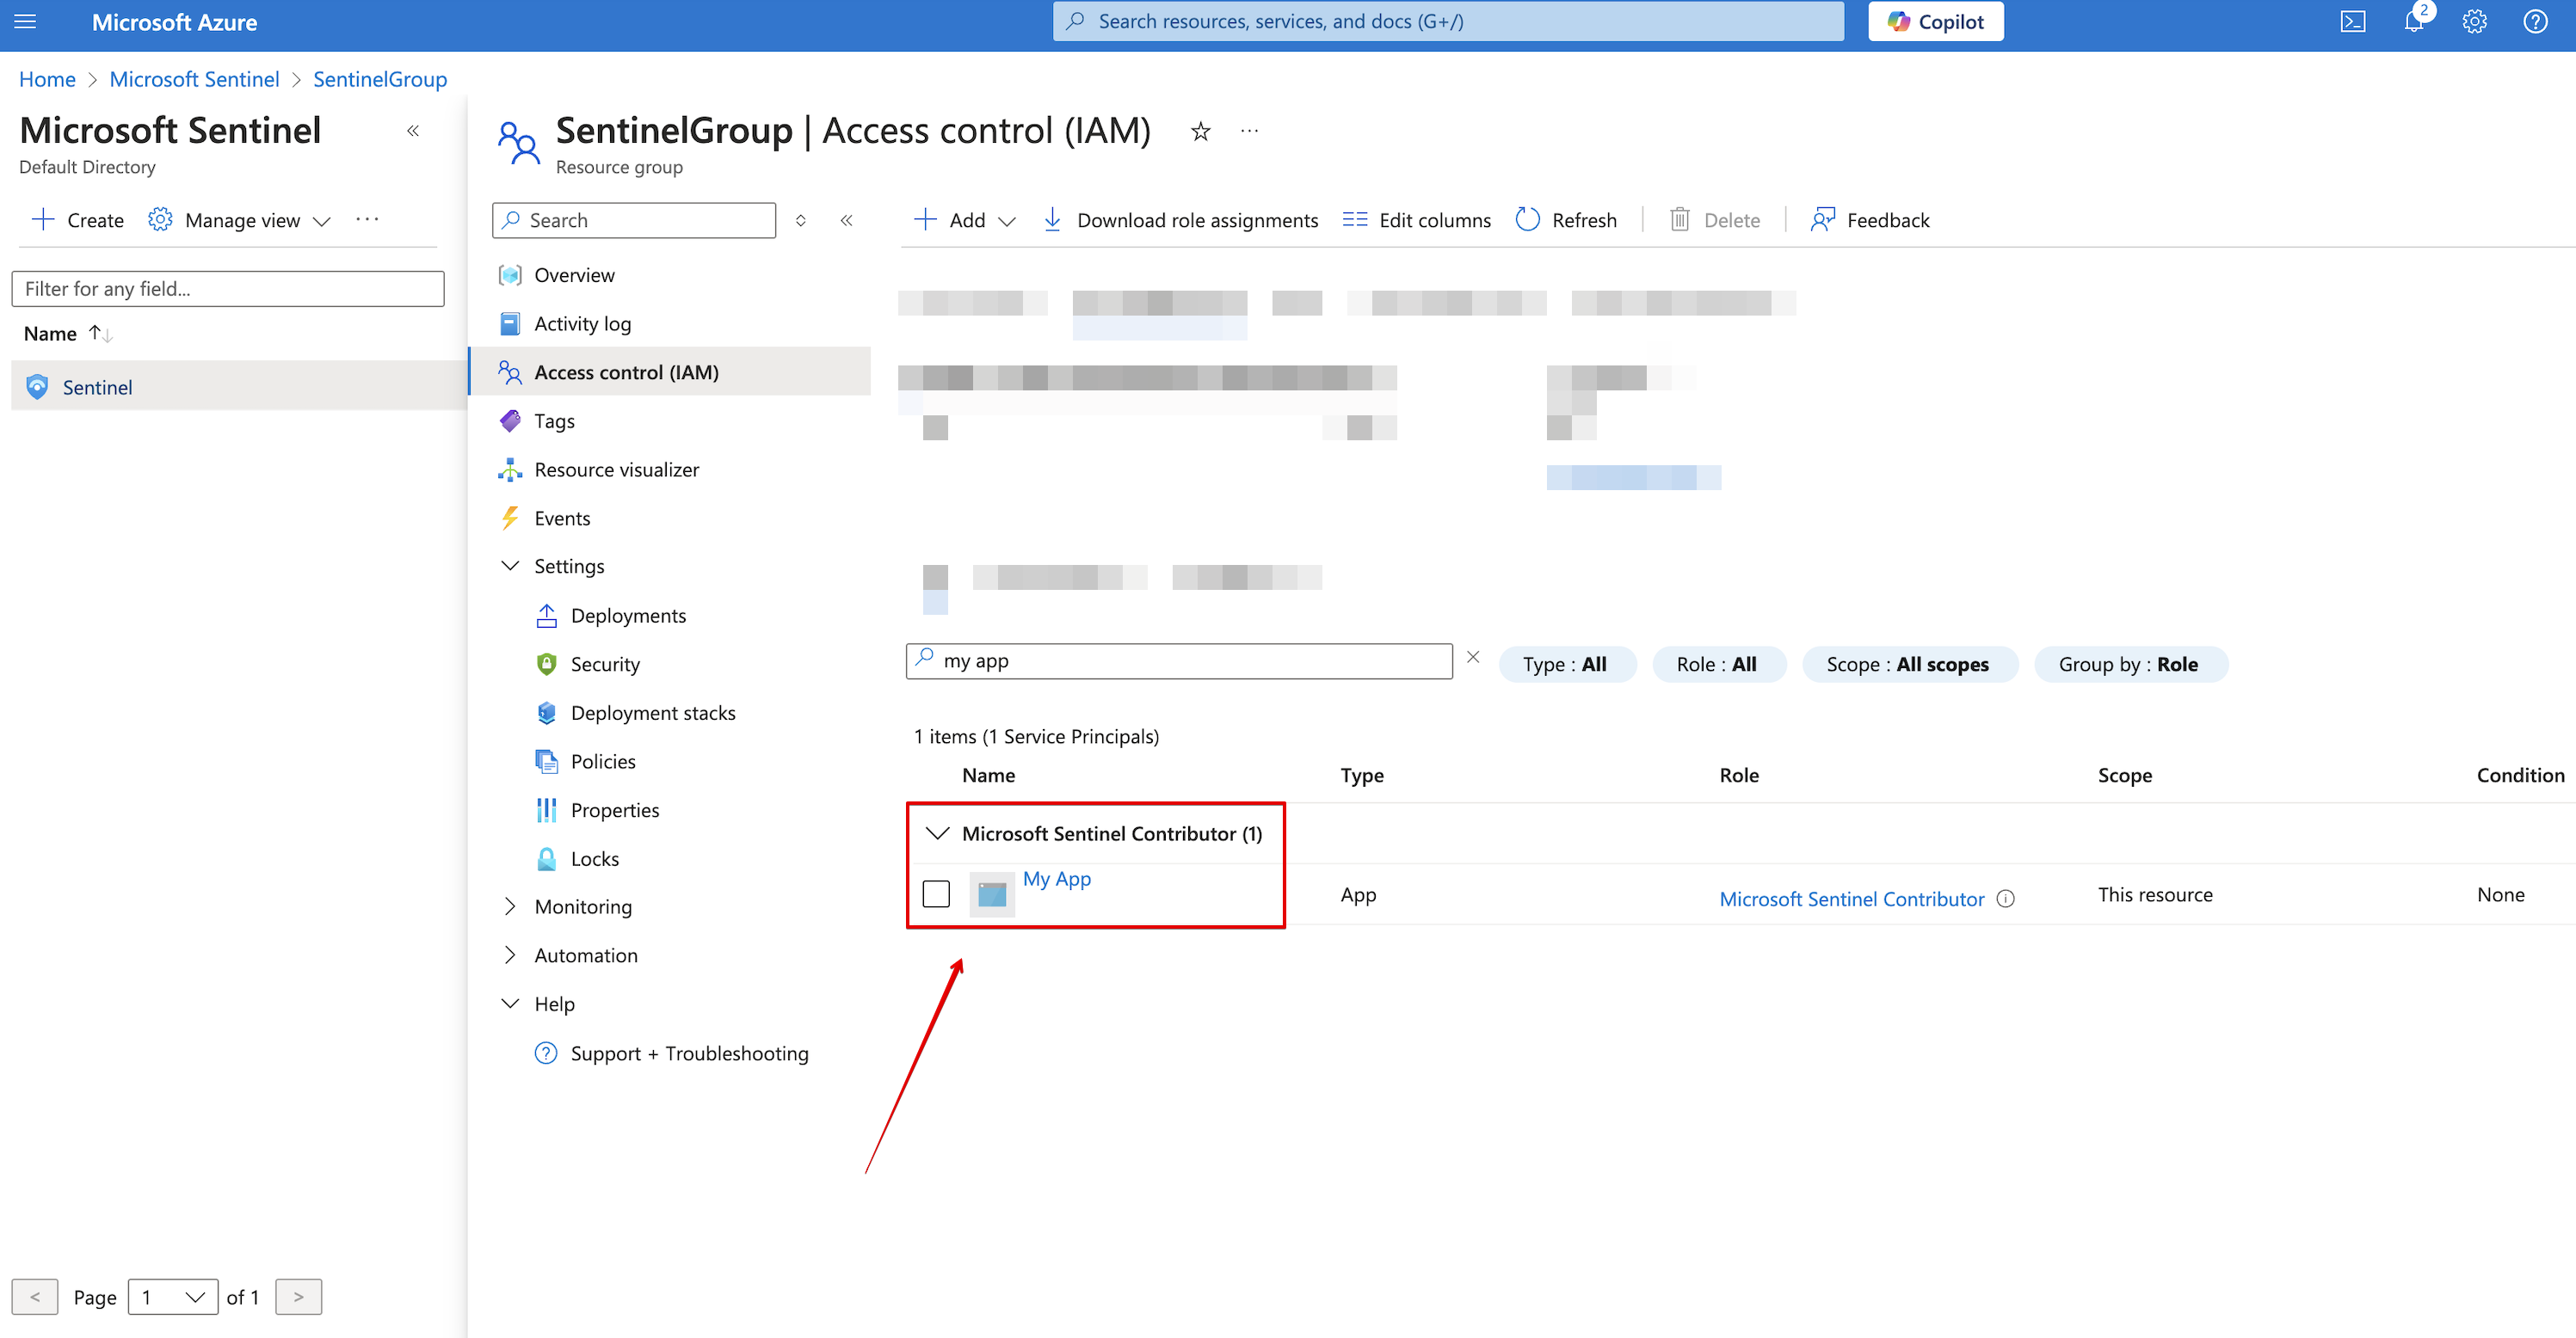Click info icon beside Microsoft Sentinel Contributor
This screenshot has width=2576, height=1338.
2005,899
